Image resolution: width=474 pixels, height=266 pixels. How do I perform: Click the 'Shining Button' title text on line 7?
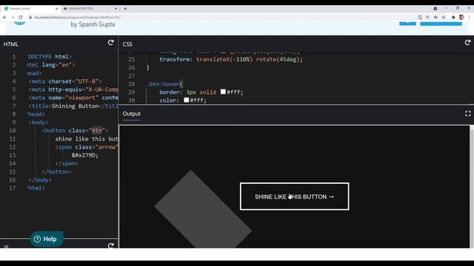point(76,106)
